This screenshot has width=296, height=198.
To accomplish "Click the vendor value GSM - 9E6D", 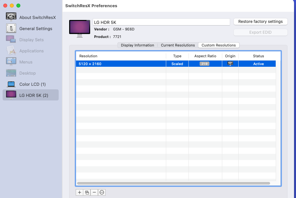I will (x=124, y=29).
